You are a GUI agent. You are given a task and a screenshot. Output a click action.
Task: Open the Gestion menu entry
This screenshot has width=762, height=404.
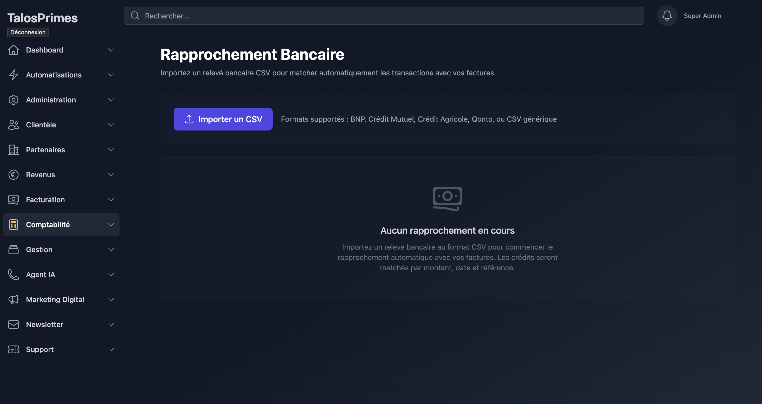[39, 250]
